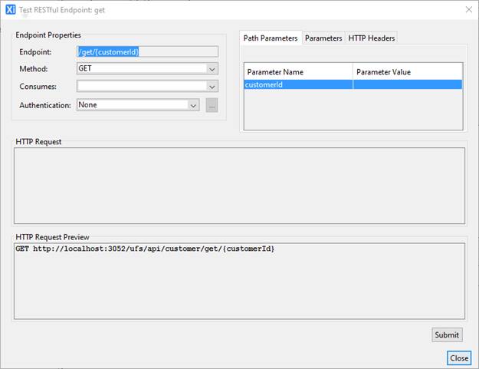Click the Parameter Value cell for customerId

coord(407,84)
